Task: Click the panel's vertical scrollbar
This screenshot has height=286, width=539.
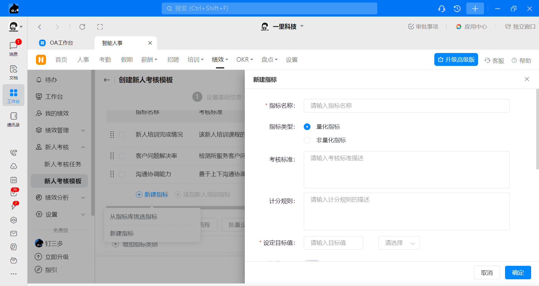Action: click(537, 129)
